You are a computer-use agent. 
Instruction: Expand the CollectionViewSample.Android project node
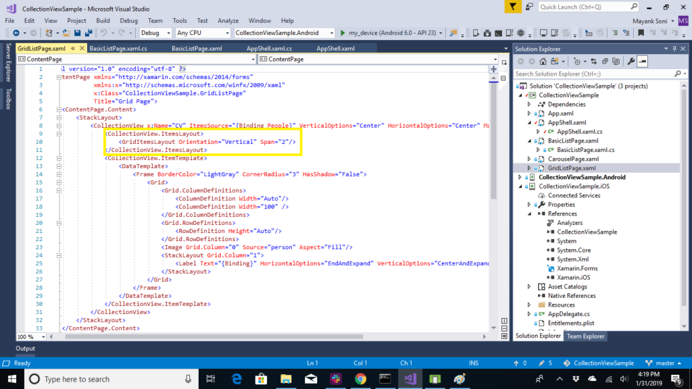click(520, 178)
